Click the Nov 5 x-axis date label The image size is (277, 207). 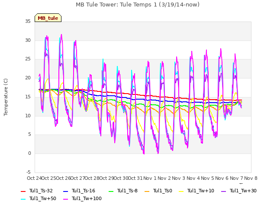tap(207, 178)
